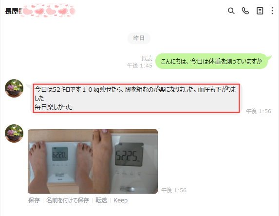Open the weight scale comparison photo
Screen dimensions: 279x216
tap(93, 161)
